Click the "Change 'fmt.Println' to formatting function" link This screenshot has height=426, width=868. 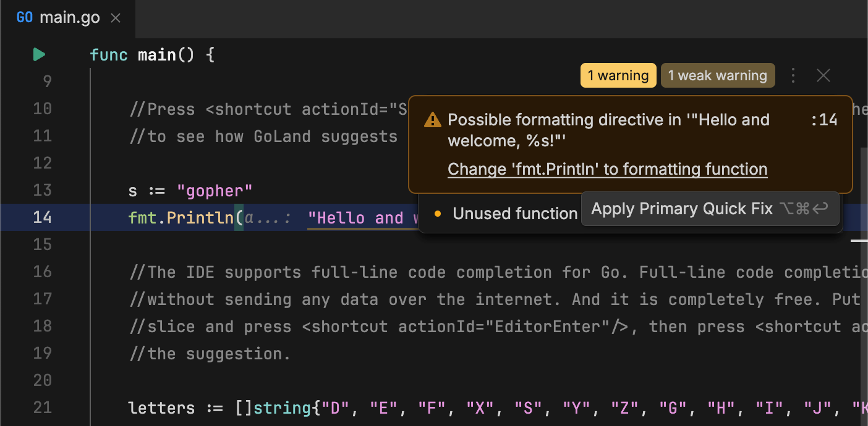point(607,169)
